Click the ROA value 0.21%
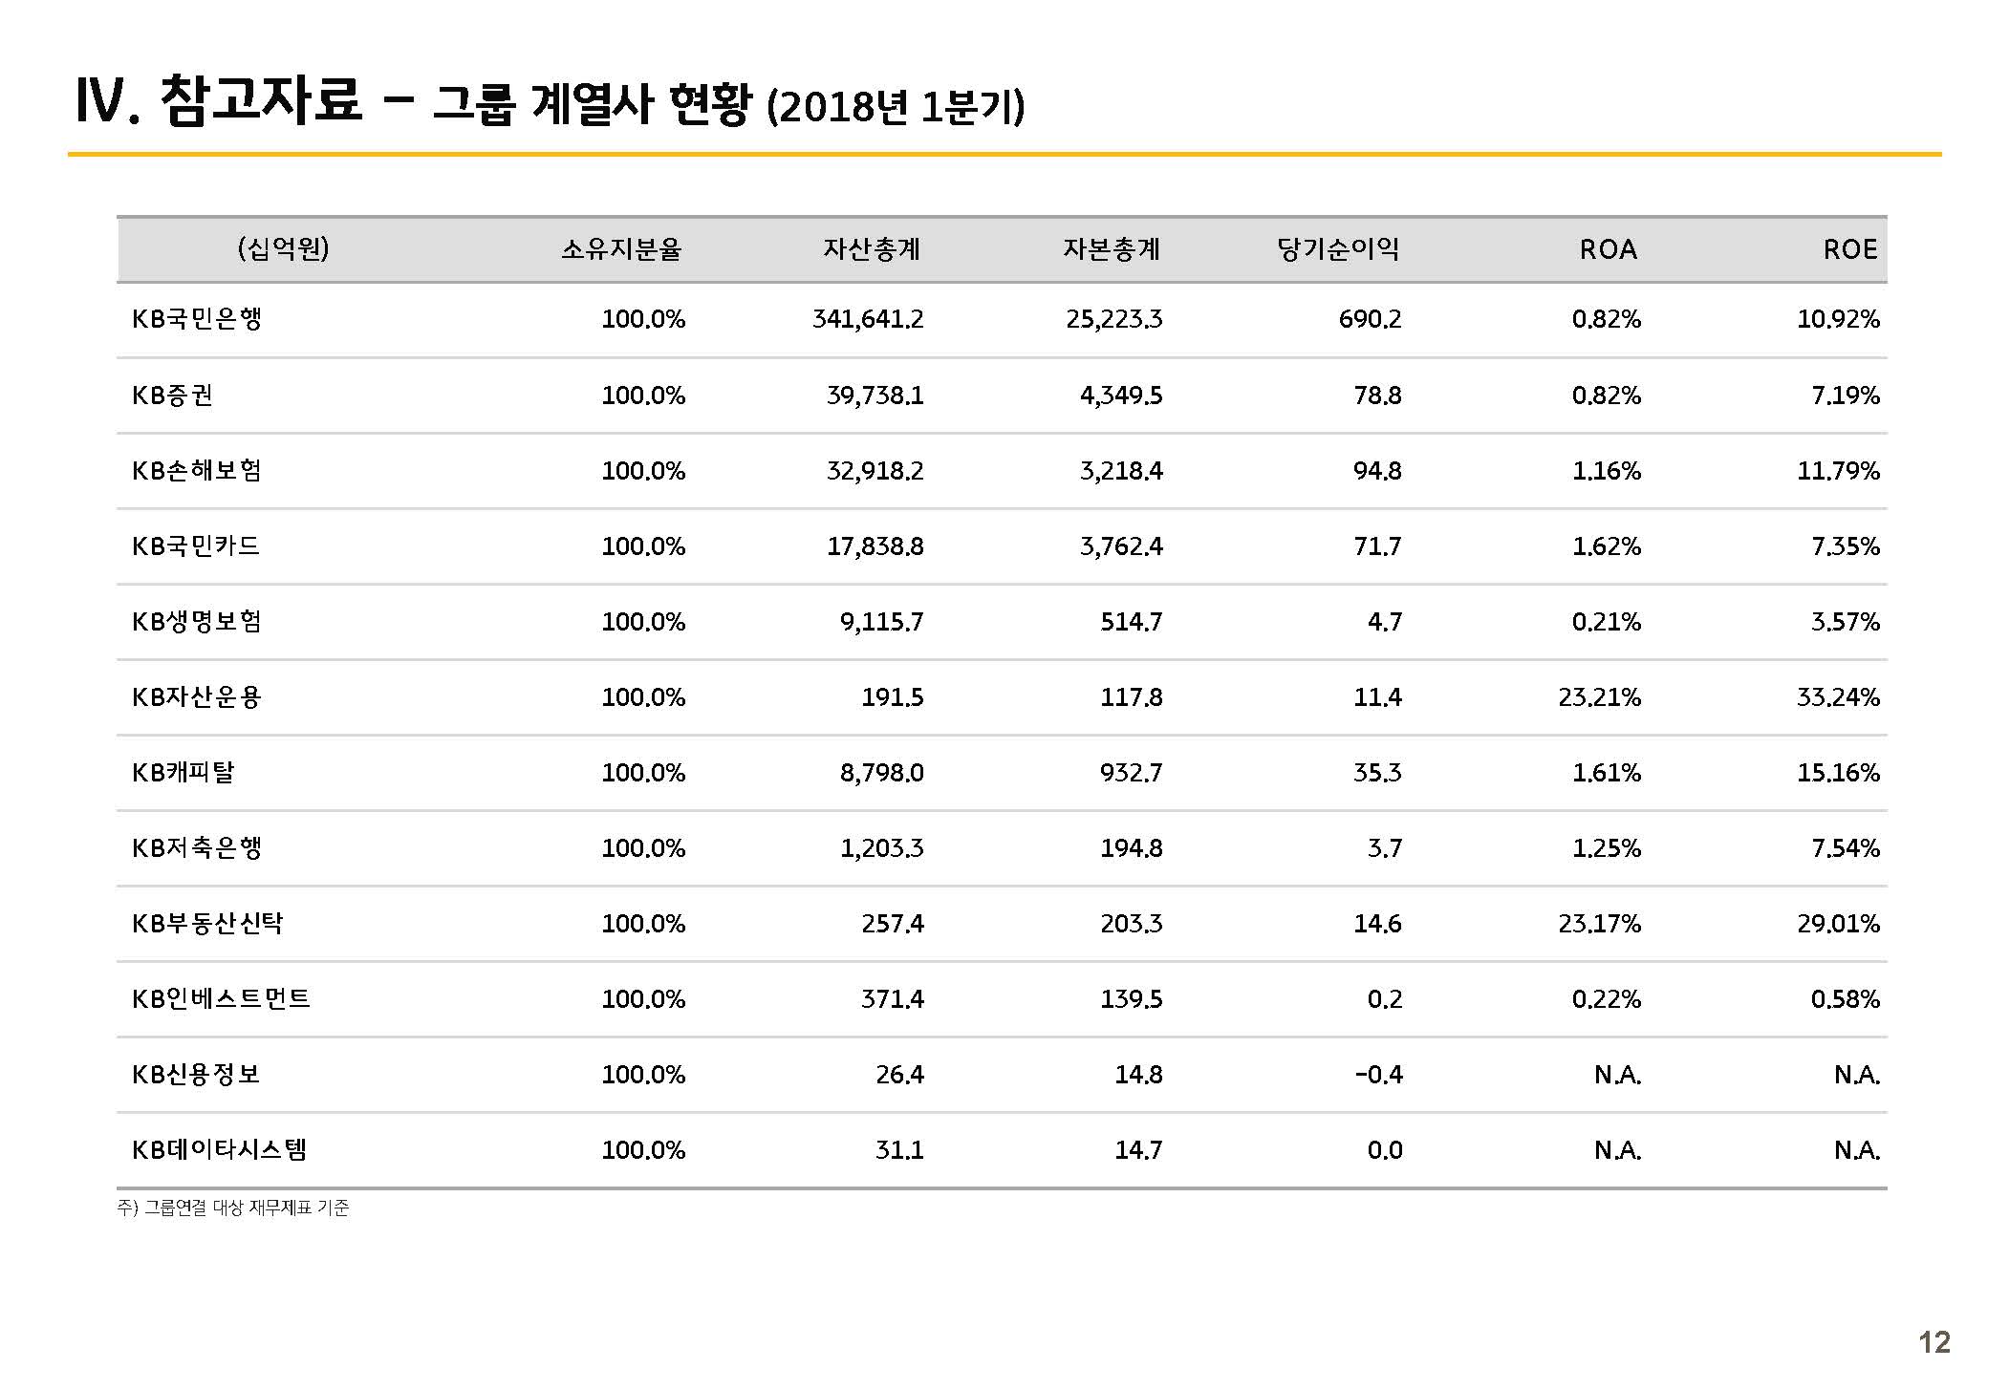The image size is (2009, 1390). coord(1607,622)
